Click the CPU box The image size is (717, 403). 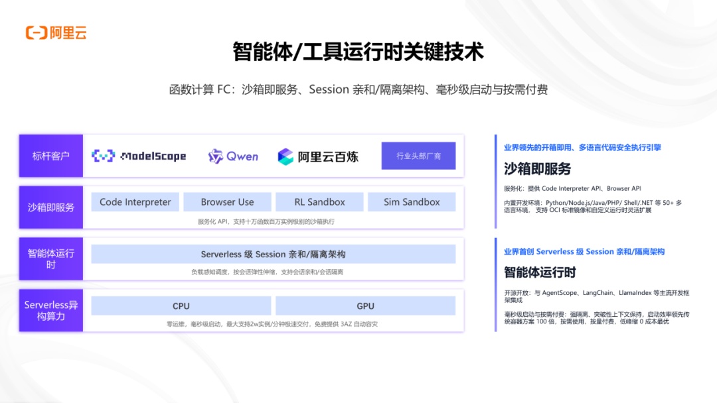point(181,306)
